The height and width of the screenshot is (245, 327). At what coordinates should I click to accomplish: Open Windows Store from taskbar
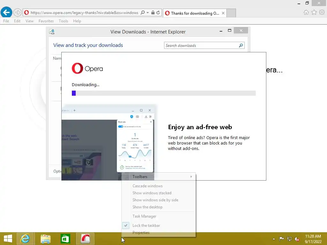pyautogui.click(x=65, y=239)
